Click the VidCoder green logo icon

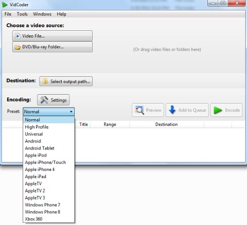[x=4, y=4]
